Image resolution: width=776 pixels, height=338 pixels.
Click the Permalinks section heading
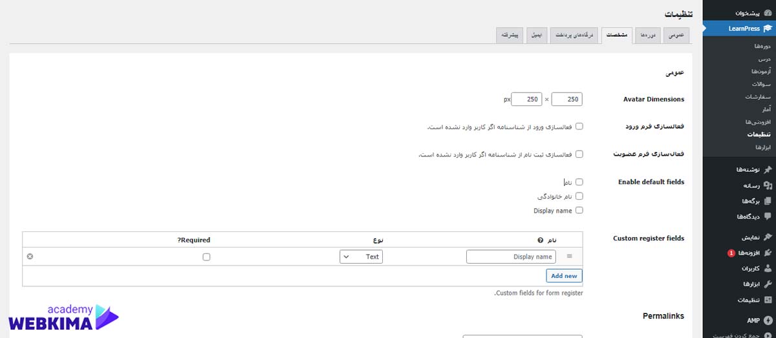pos(663,316)
